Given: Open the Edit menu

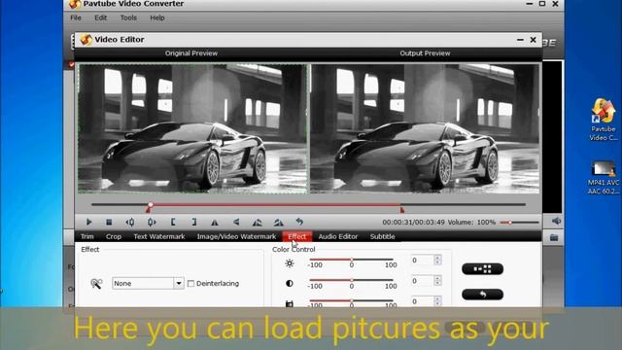Looking at the screenshot, I should tap(101, 17).
